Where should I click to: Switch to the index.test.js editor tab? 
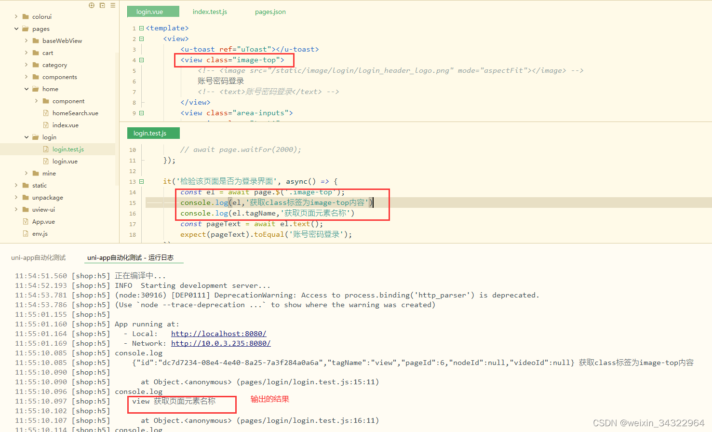click(210, 12)
